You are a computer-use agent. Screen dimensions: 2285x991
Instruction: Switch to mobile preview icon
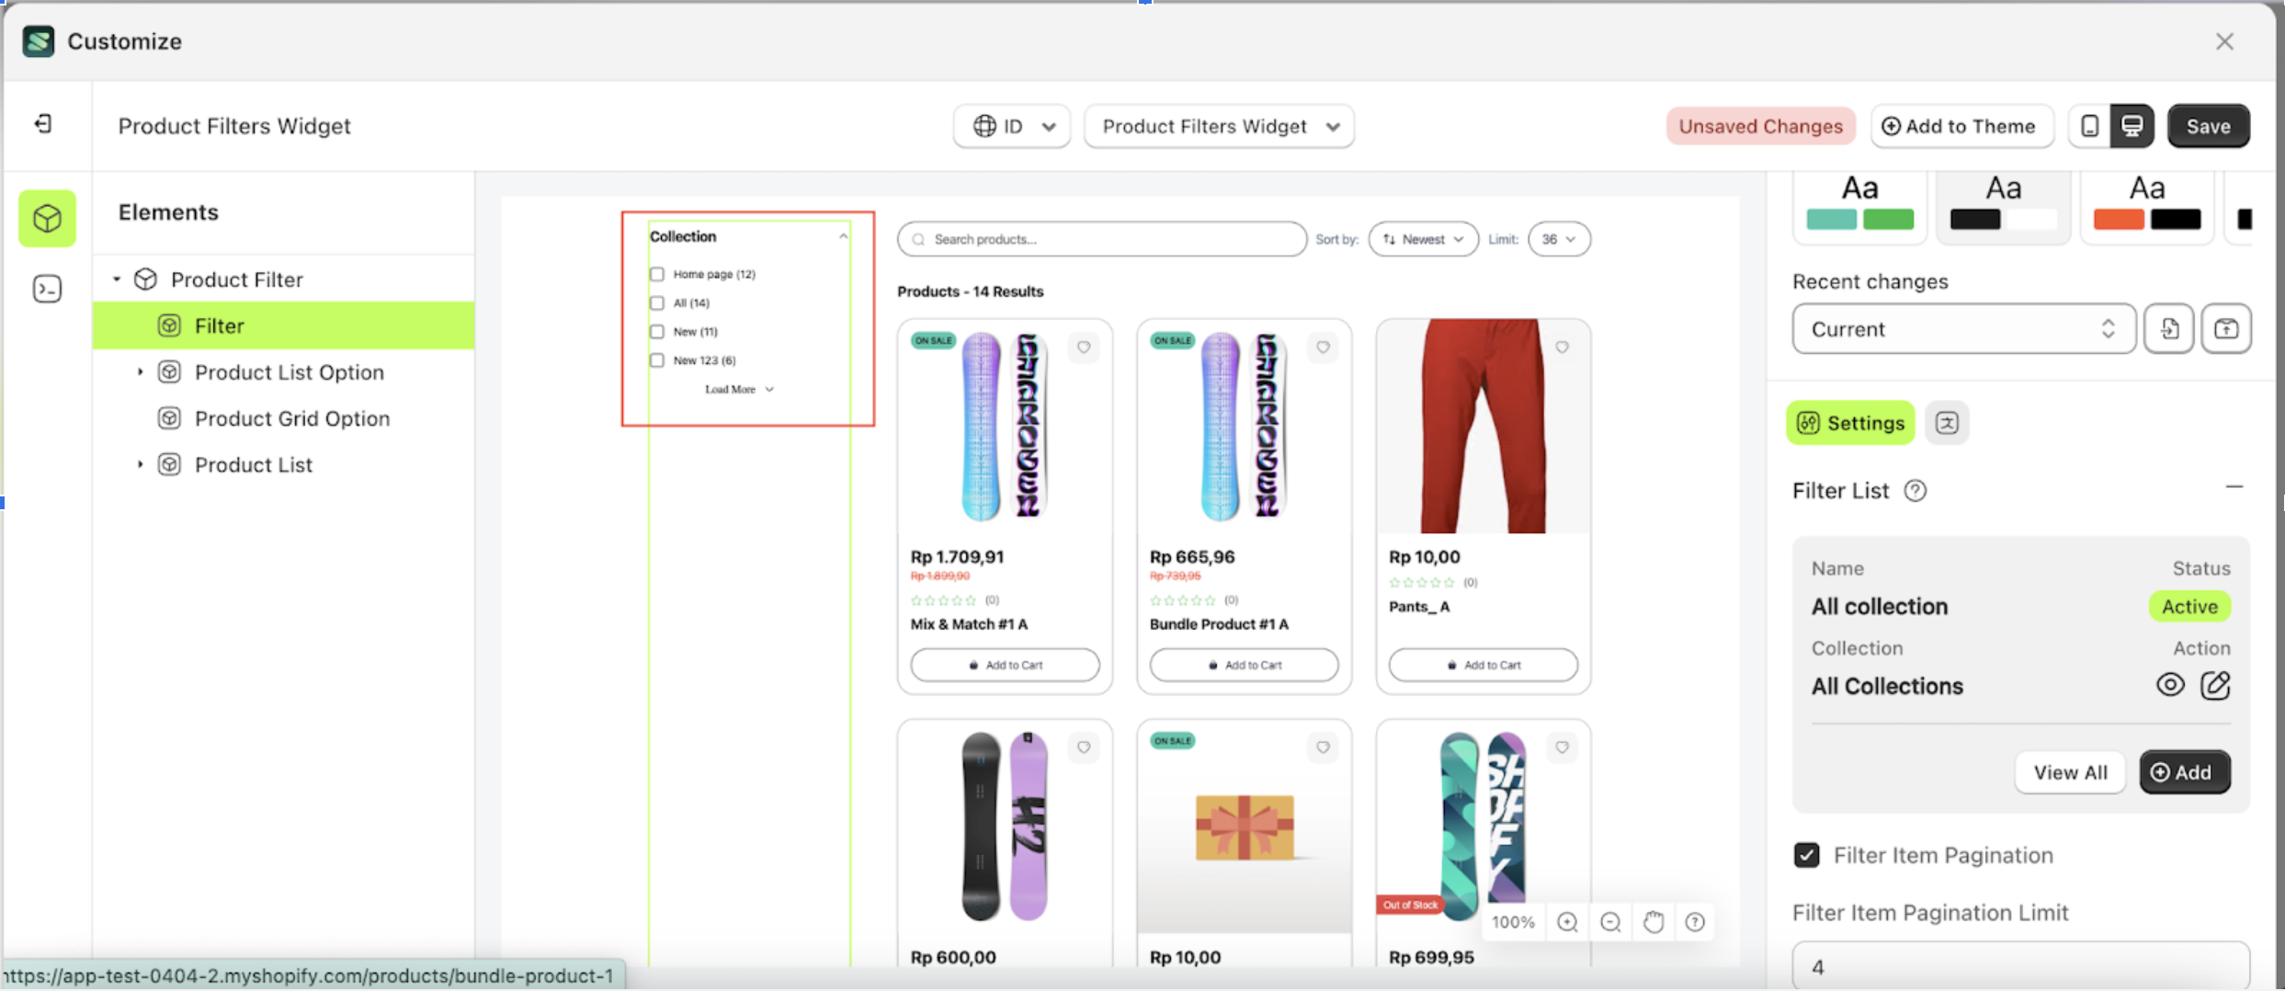click(2089, 126)
